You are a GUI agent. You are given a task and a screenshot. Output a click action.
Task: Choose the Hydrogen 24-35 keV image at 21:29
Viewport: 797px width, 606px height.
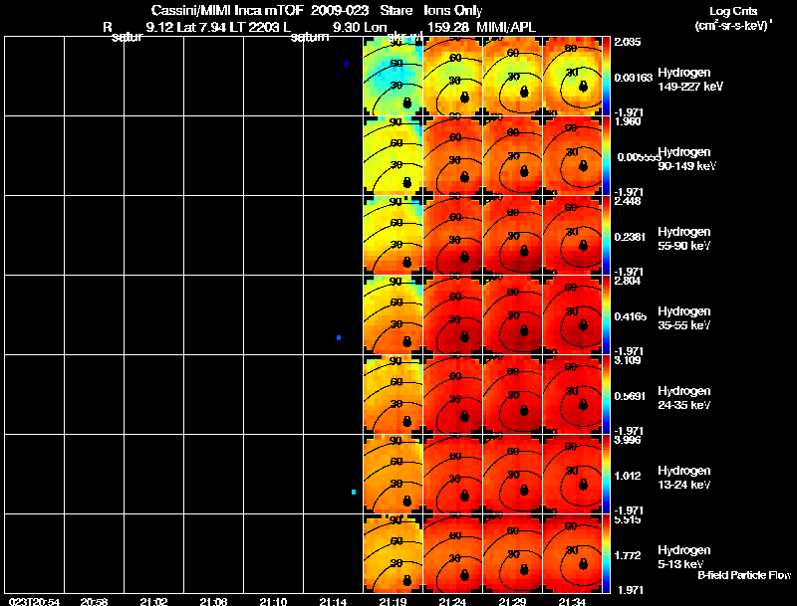coord(512,394)
